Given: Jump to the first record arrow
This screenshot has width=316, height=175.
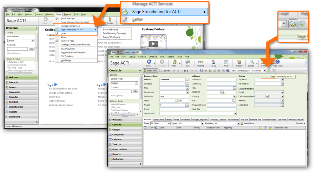Looking at the screenshot, I should pyautogui.click(x=174, y=70).
